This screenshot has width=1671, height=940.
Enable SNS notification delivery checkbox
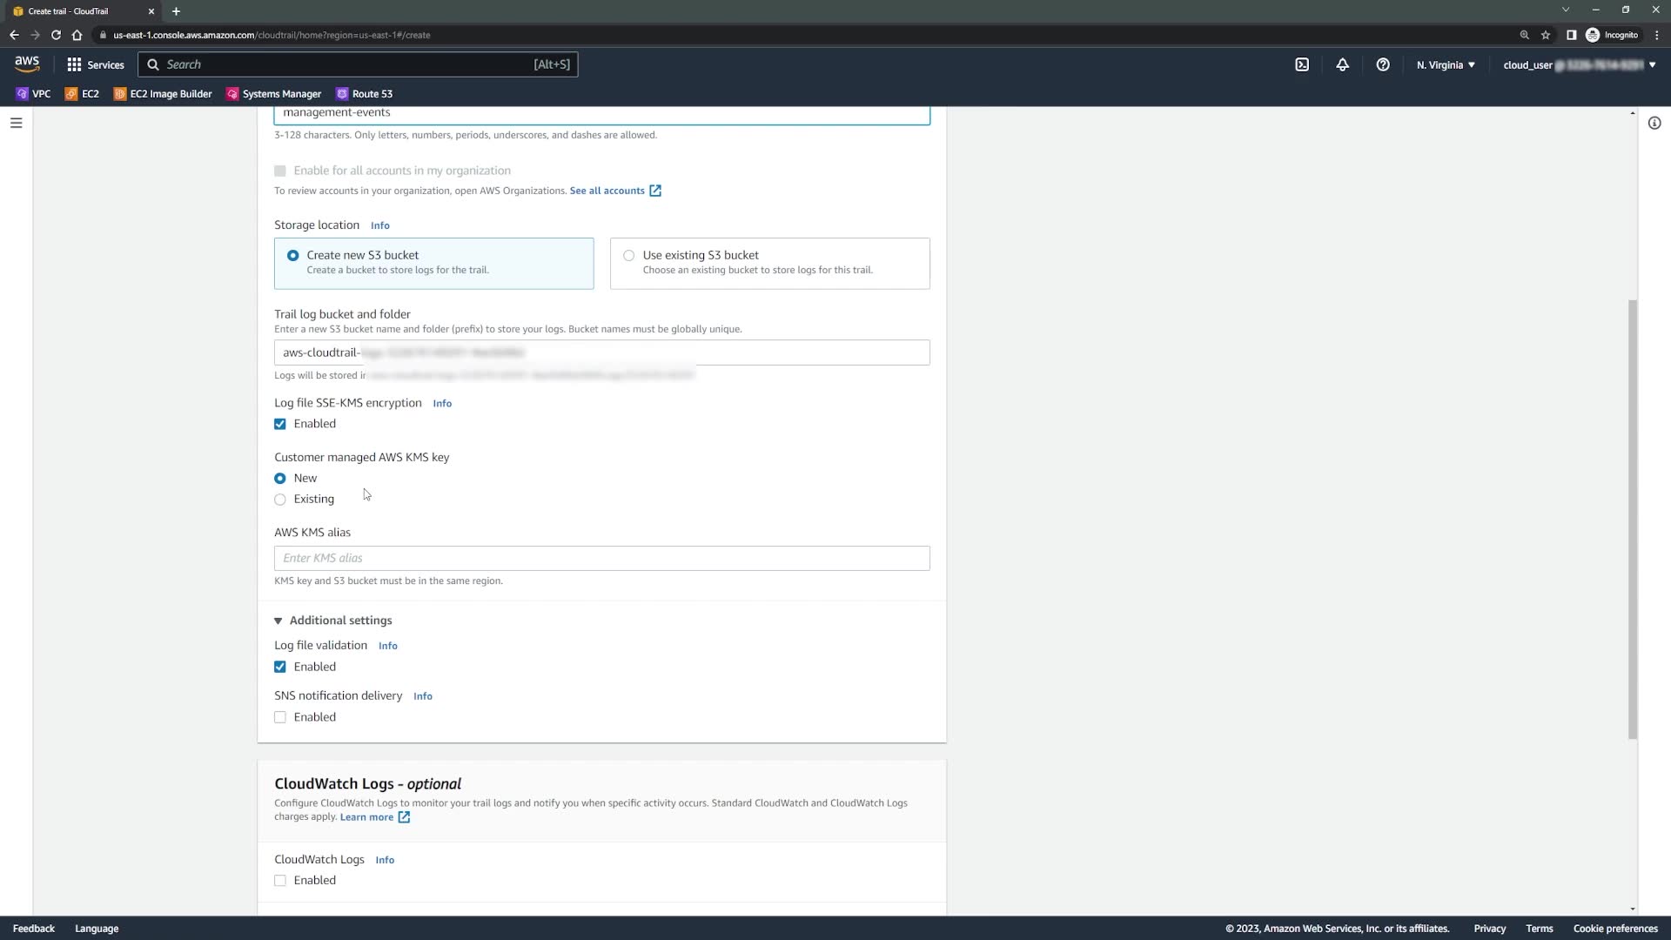(x=280, y=717)
